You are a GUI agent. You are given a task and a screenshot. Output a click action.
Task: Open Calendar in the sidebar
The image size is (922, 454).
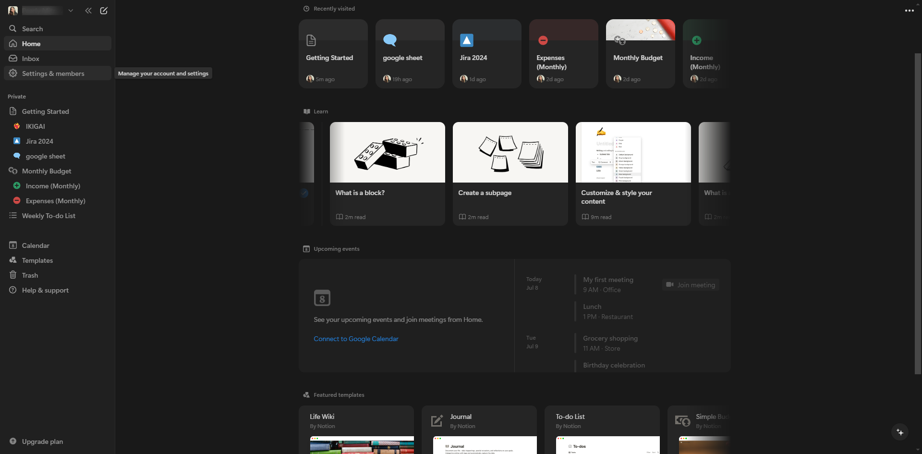point(36,245)
